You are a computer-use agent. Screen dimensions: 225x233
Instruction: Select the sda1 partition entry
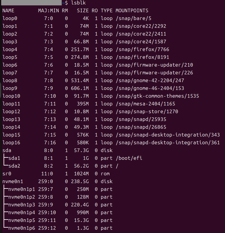[14, 158]
